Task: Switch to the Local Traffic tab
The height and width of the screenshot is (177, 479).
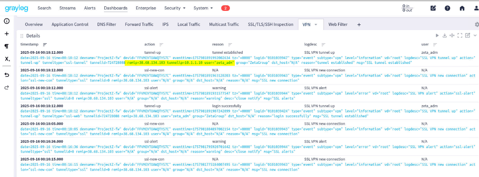Action: pyautogui.click(x=189, y=24)
